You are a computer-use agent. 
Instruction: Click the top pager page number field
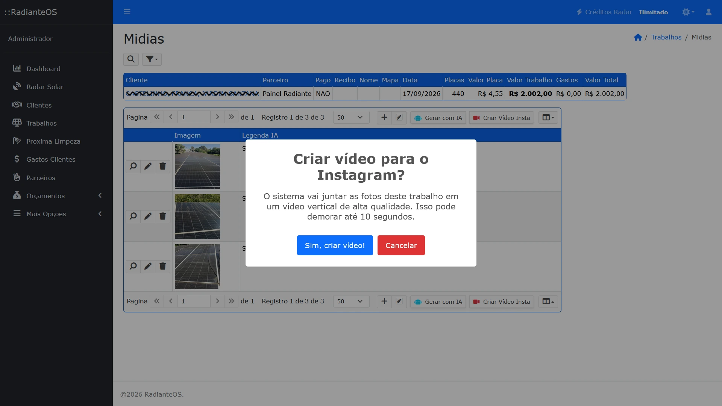point(194,117)
